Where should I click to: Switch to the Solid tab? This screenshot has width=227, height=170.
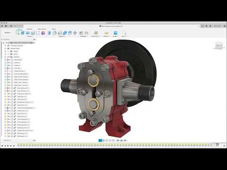tap(19, 29)
